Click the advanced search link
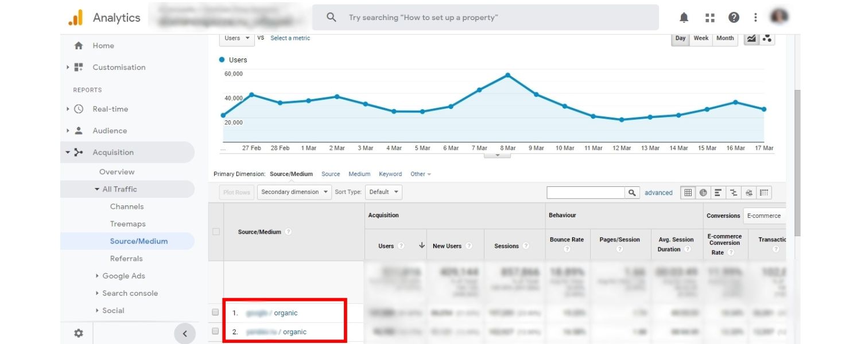Screen dimensions: 861x344 click(658, 193)
